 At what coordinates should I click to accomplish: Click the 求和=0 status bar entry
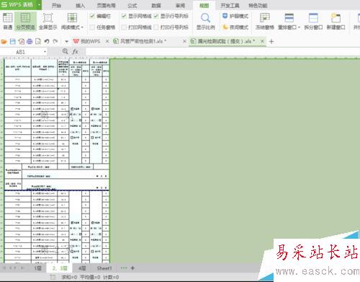tap(69, 277)
